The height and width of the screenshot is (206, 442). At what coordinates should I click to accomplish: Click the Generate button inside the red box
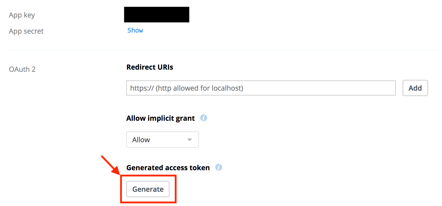148,189
